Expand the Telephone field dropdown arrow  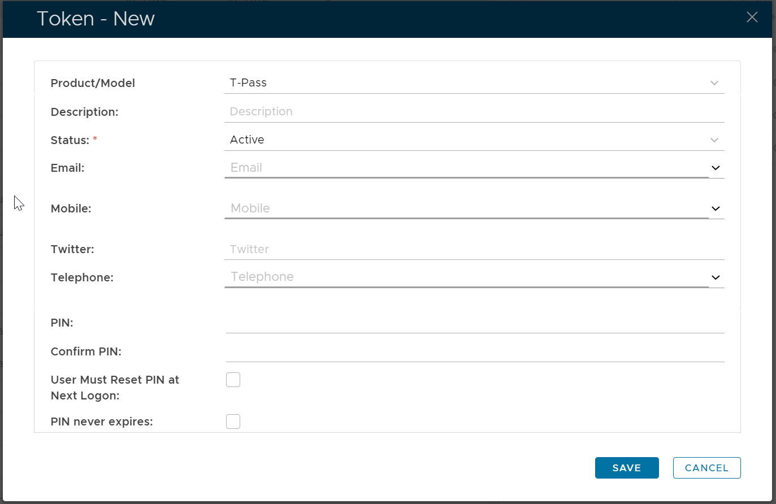coord(716,277)
